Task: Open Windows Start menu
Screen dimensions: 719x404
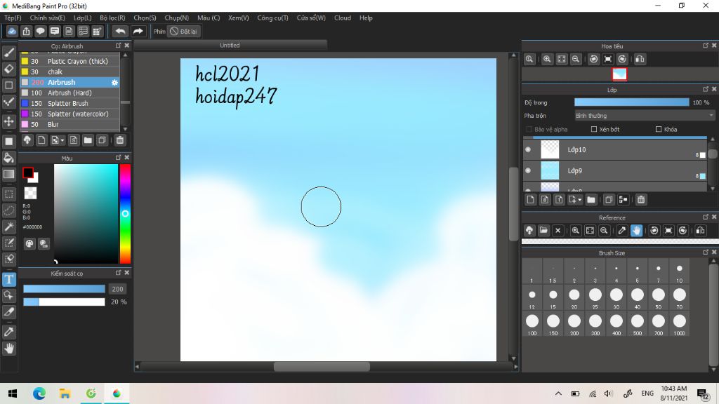Action: pyautogui.click(x=13, y=393)
